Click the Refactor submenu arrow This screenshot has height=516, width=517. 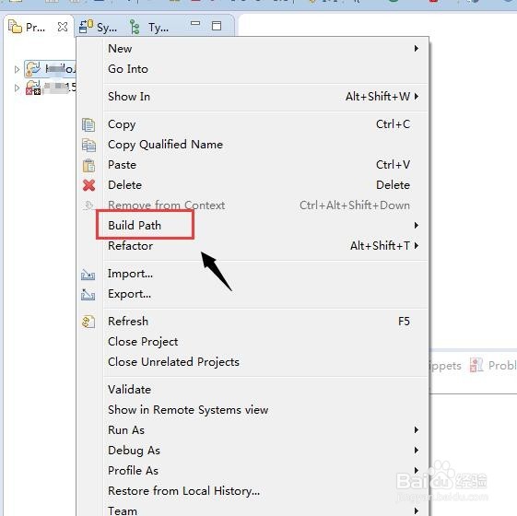pos(417,246)
